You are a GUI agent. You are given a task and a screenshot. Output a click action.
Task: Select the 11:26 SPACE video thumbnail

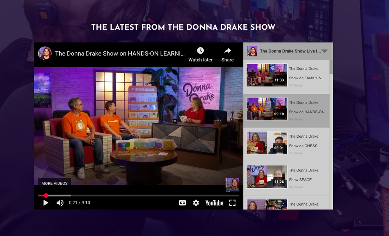click(x=267, y=177)
